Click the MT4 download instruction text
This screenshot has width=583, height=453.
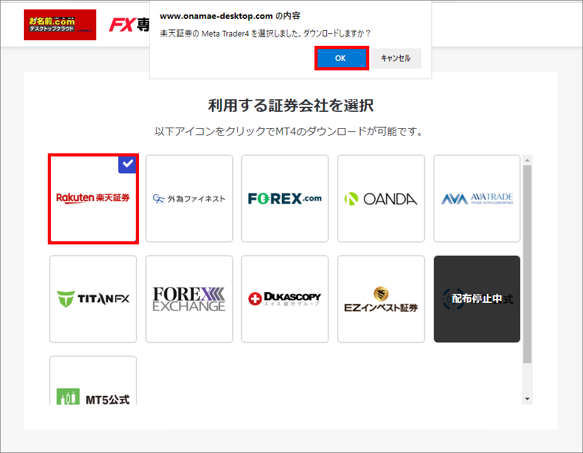pyautogui.click(x=289, y=131)
